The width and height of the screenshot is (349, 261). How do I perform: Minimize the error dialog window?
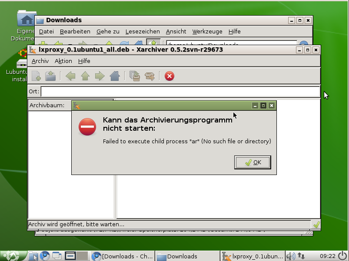pos(255,106)
